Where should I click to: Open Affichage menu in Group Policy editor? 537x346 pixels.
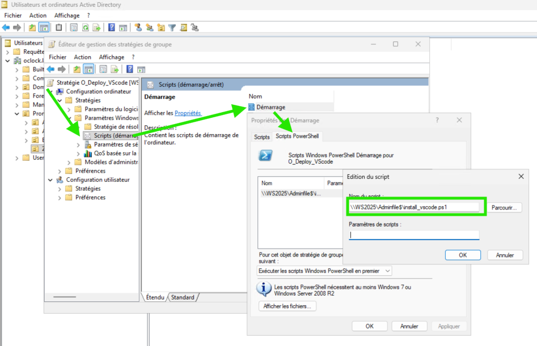[111, 57]
